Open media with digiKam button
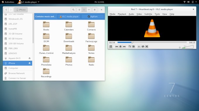 (93, 17)
